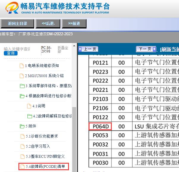Viewport: 179px width, 172px height.
Task: Open 5.1诊断仪功能要求 item
Action: [x=42, y=136]
